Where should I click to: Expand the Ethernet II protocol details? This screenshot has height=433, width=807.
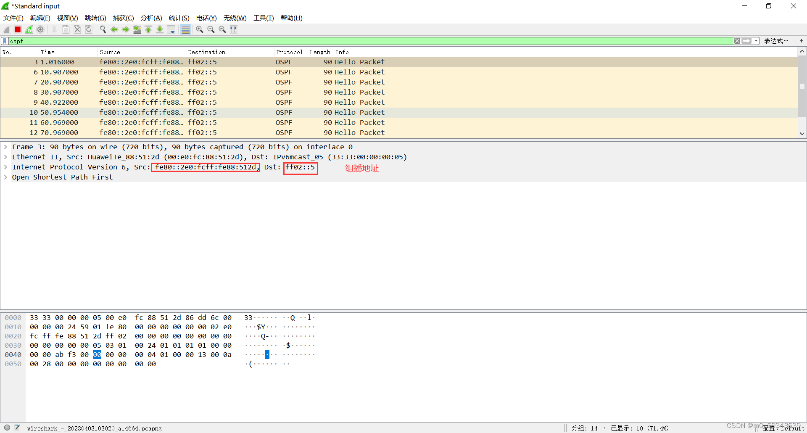[x=5, y=157]
